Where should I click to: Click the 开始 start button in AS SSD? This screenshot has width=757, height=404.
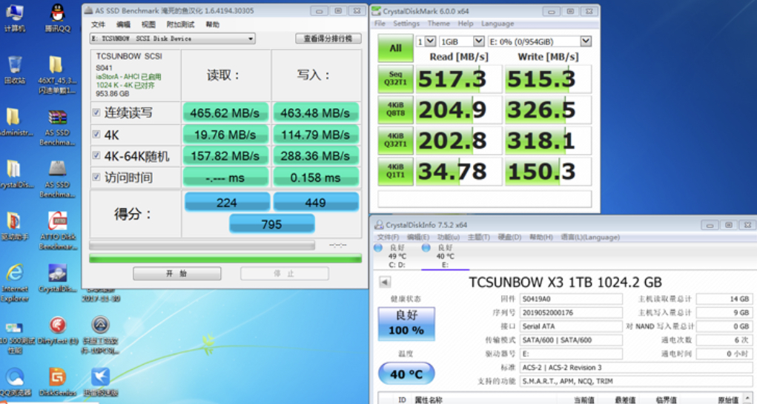click(x=176, y=274)
